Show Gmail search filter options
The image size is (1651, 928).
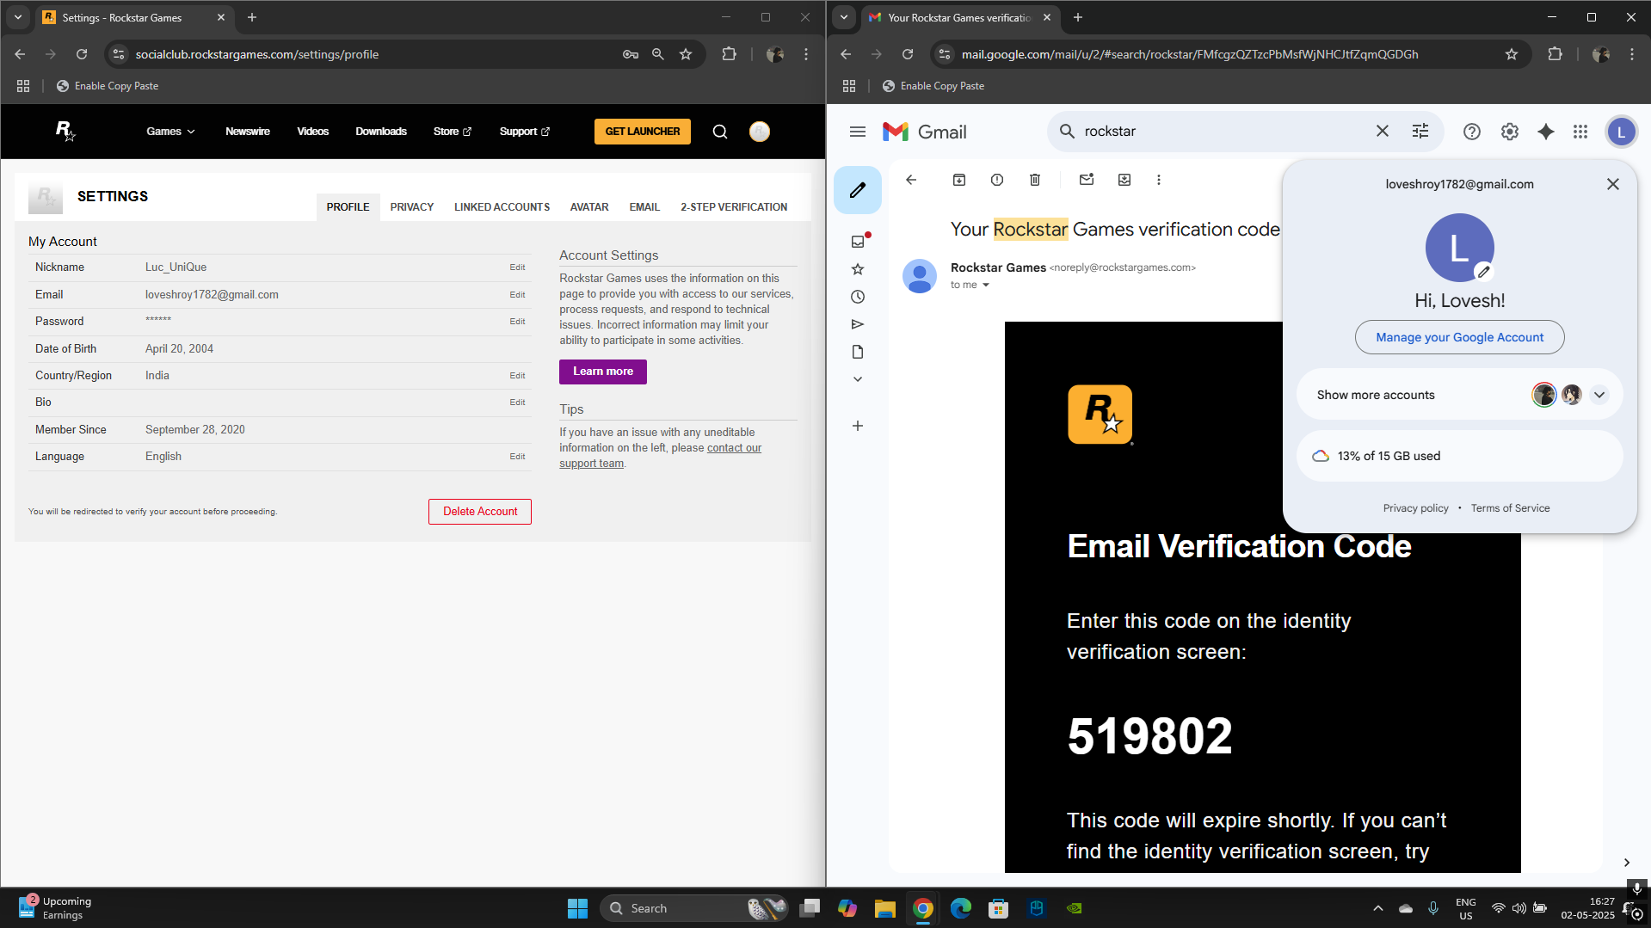click(1420, 131)
